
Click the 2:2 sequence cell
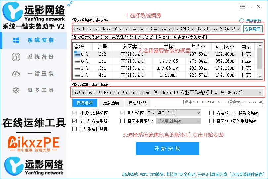coord(102,54)
